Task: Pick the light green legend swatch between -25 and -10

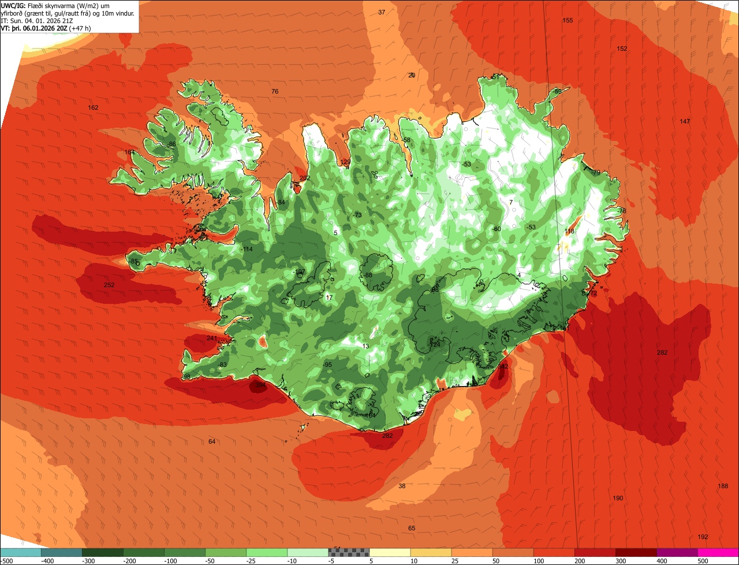Action: coord(267,552)
